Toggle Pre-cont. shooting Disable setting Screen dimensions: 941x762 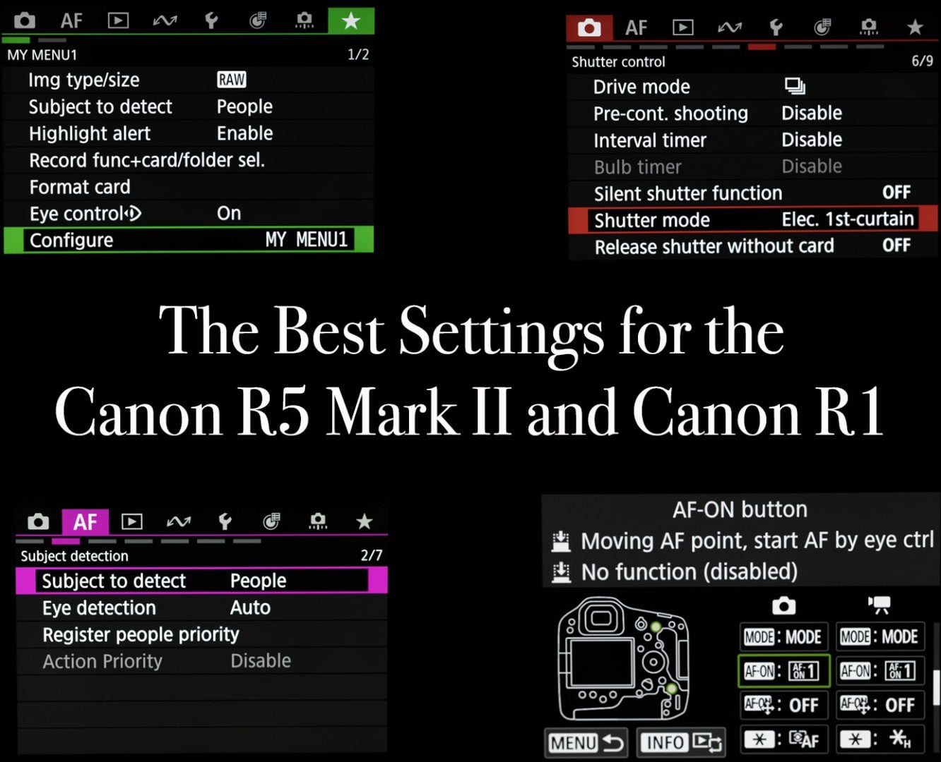(812, 113)
